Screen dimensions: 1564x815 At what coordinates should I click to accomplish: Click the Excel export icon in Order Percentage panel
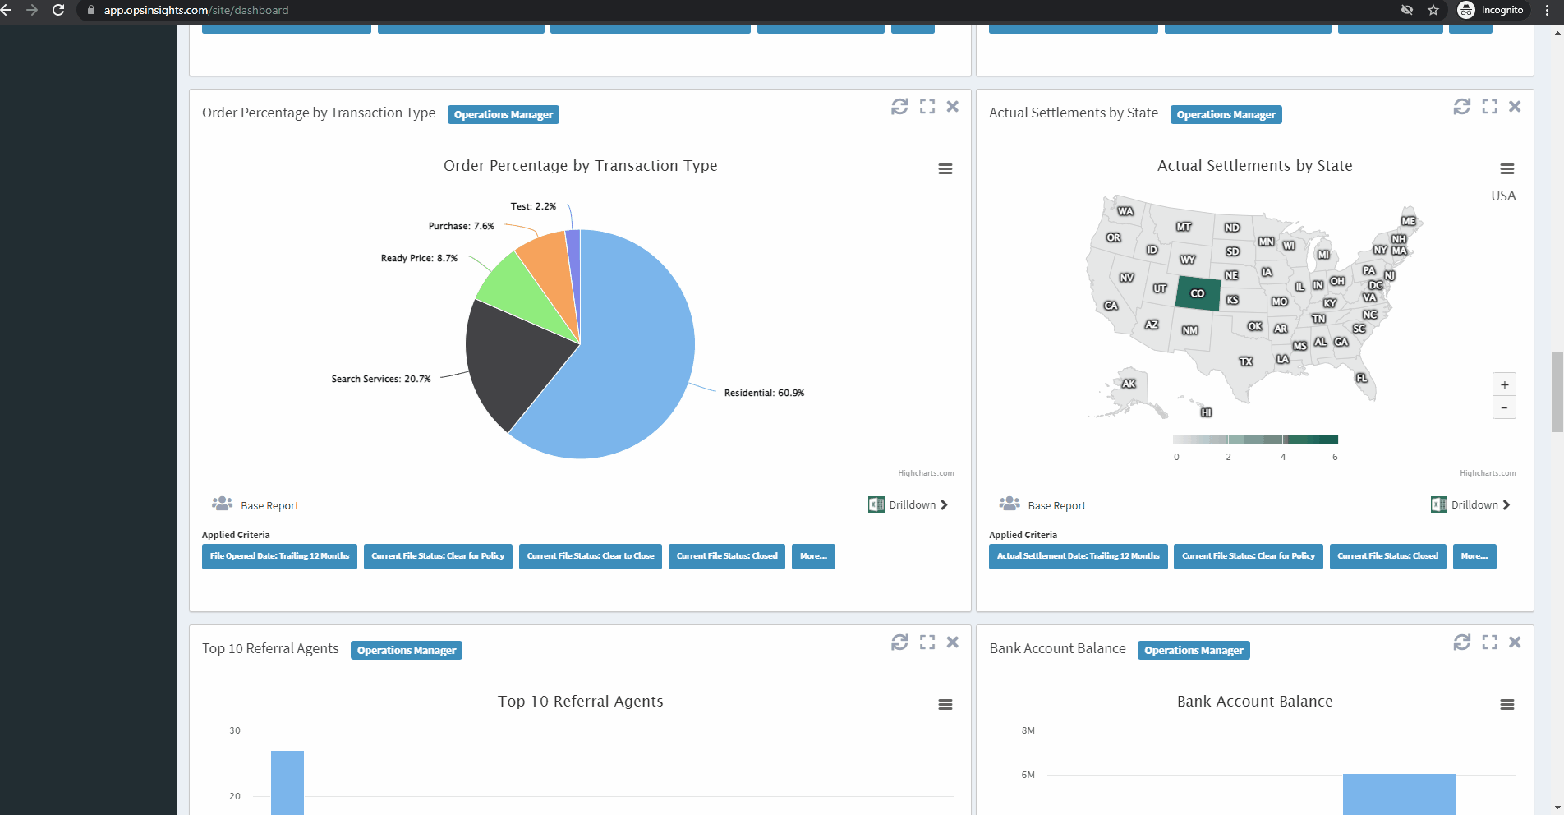pyautogui.click(x=876, y=504)
